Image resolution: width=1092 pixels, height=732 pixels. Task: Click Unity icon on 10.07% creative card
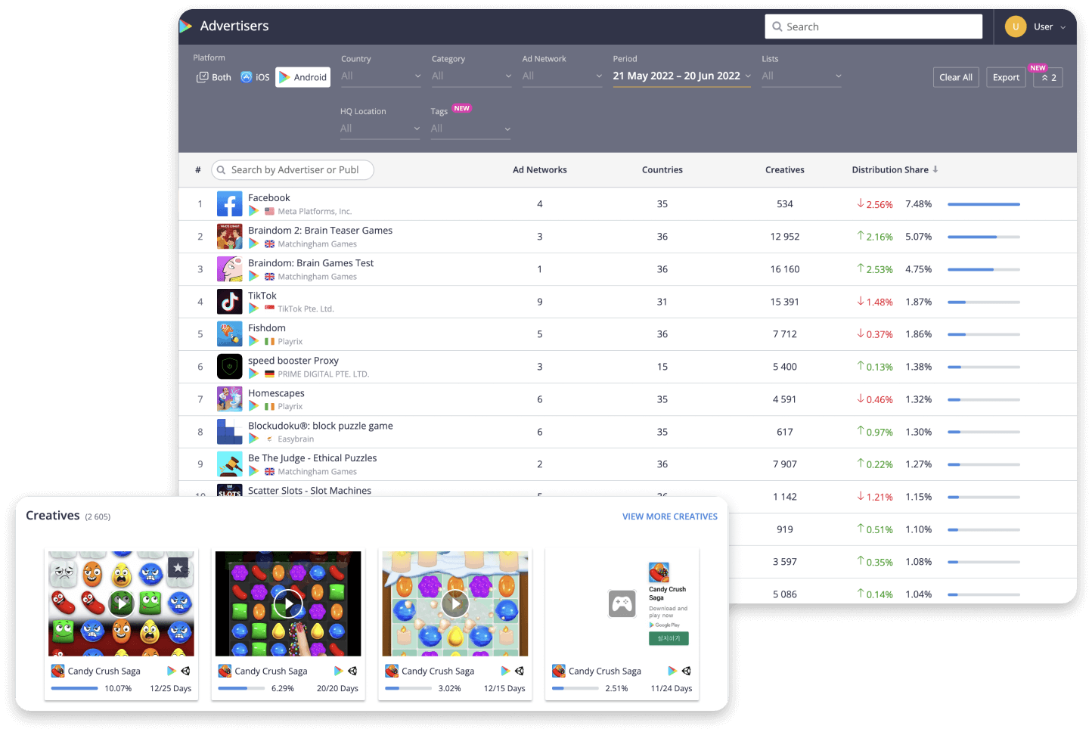(x=185, y=671)
